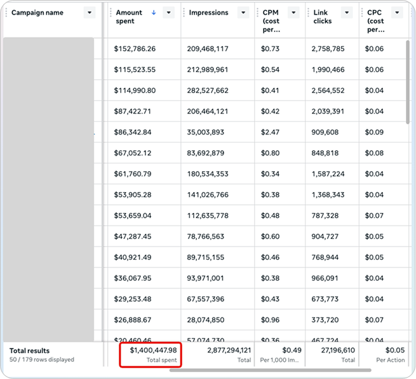Click link clicks value 2,758,785
Image resolution: width=416 pixels, height=379 pixels.
pos(328,49)
